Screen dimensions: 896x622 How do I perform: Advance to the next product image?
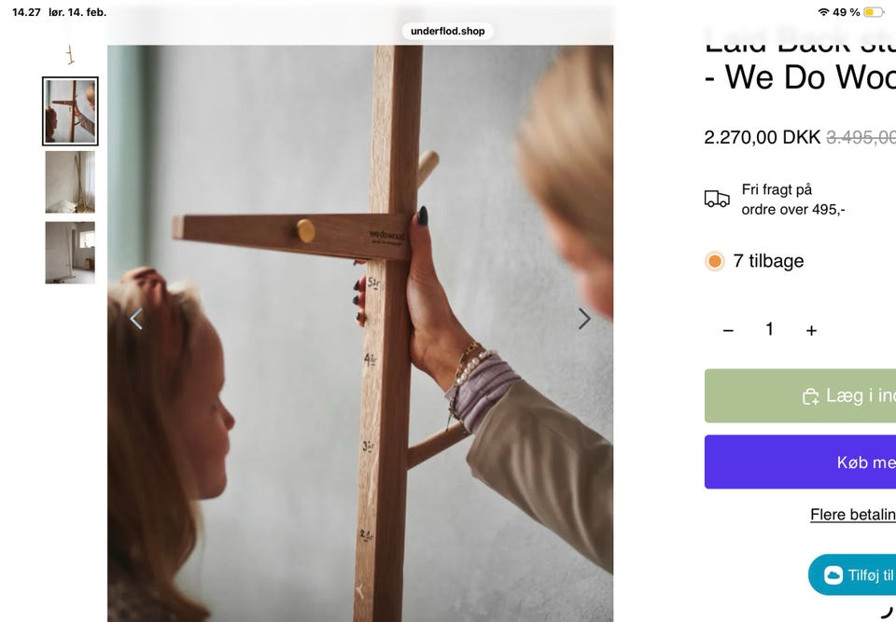pos(584,319)
